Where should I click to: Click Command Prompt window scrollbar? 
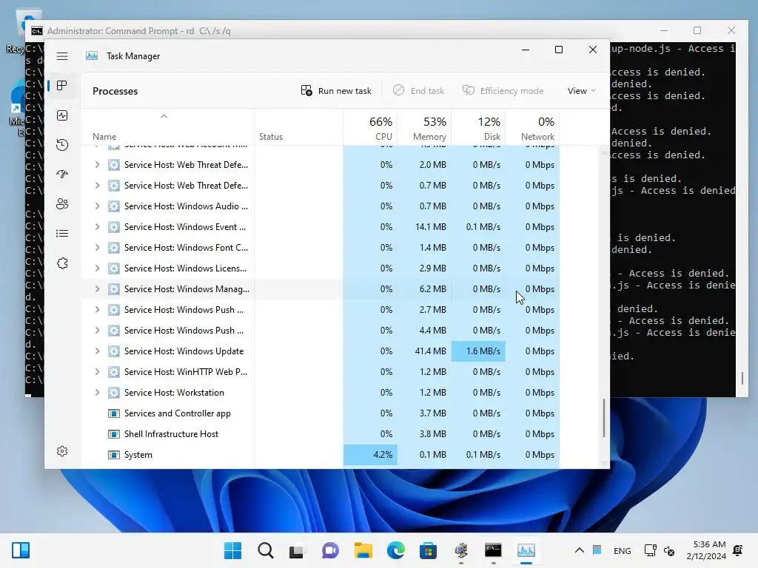click(742, 378)
